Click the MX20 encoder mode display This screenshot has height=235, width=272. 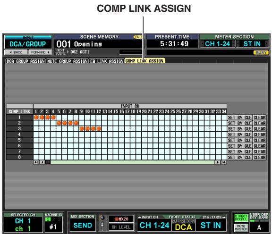[121, 219]
